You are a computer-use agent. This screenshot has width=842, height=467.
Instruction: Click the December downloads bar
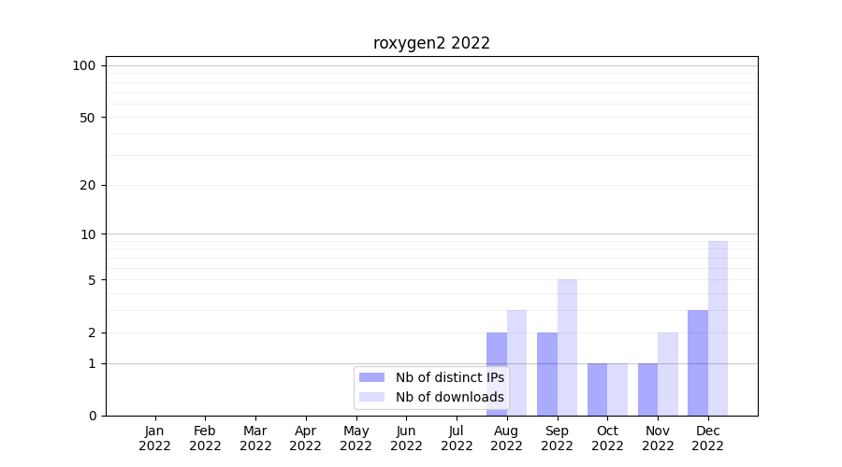point(718,327)
